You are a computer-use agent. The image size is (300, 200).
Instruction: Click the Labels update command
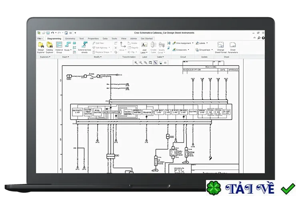pos(200,43)
